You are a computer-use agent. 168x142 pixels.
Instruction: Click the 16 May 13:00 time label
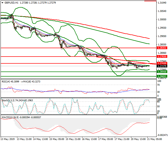click(89, 139)
